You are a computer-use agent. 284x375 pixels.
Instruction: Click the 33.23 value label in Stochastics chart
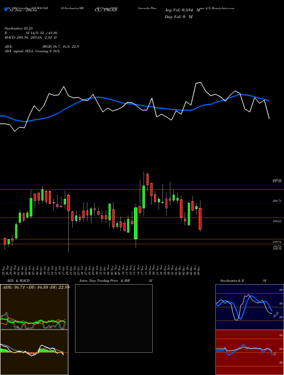click(275, 314)
